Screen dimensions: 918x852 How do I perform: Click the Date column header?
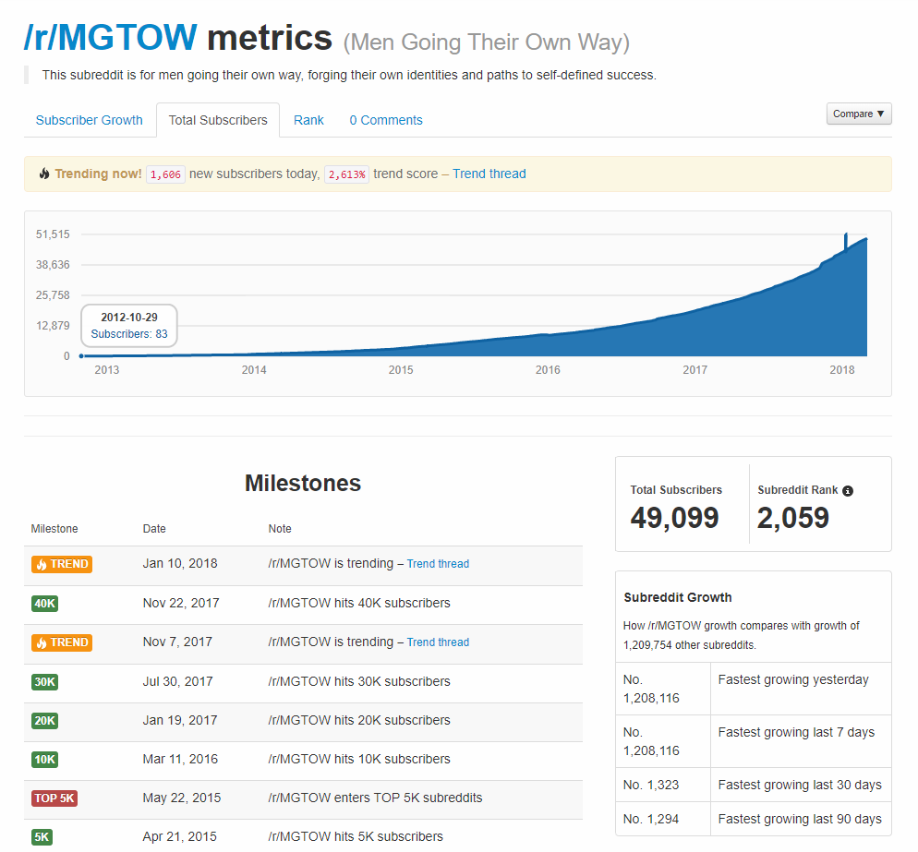point(154,529)
